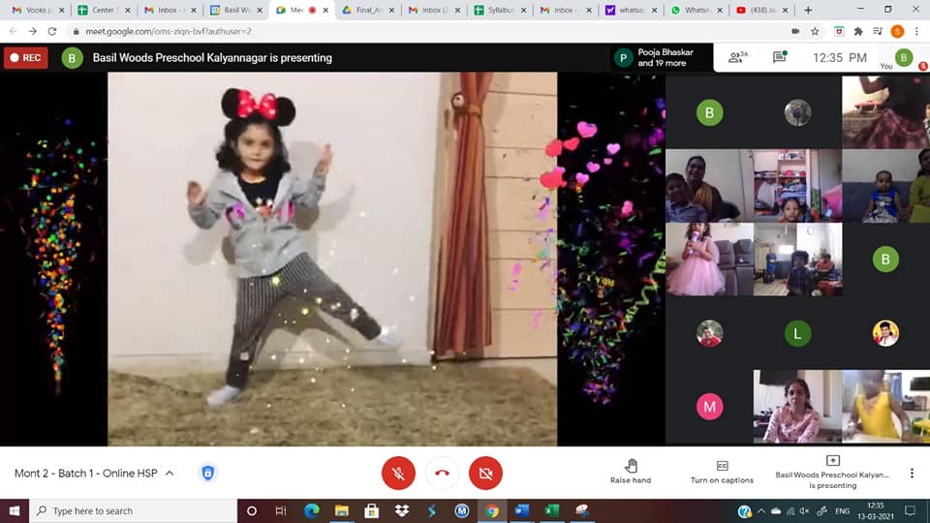Bookmark this page with the star icon
This screenshot has width=930, height=523.
pyautogui.click(x=815, y=31)
